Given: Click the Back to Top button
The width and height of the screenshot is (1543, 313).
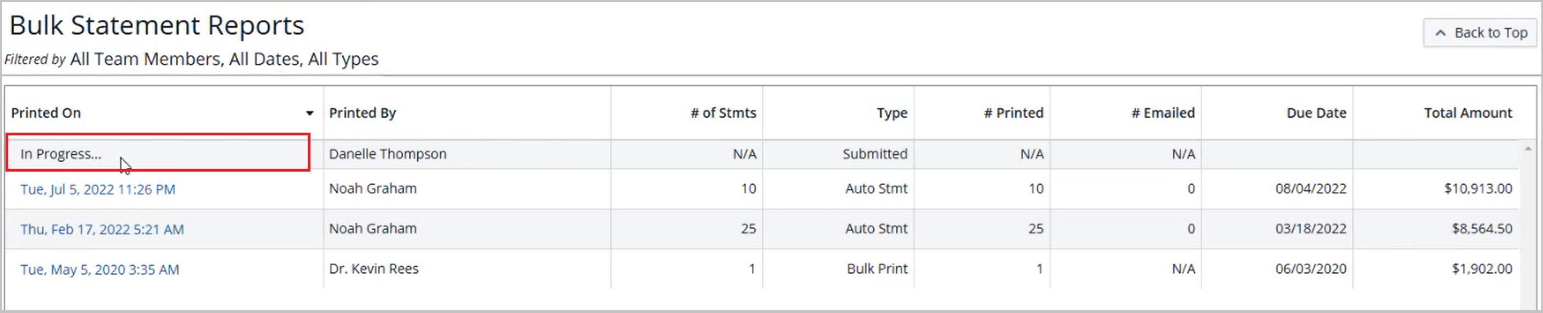Looking at the screenshot, I should point(1480,33).
